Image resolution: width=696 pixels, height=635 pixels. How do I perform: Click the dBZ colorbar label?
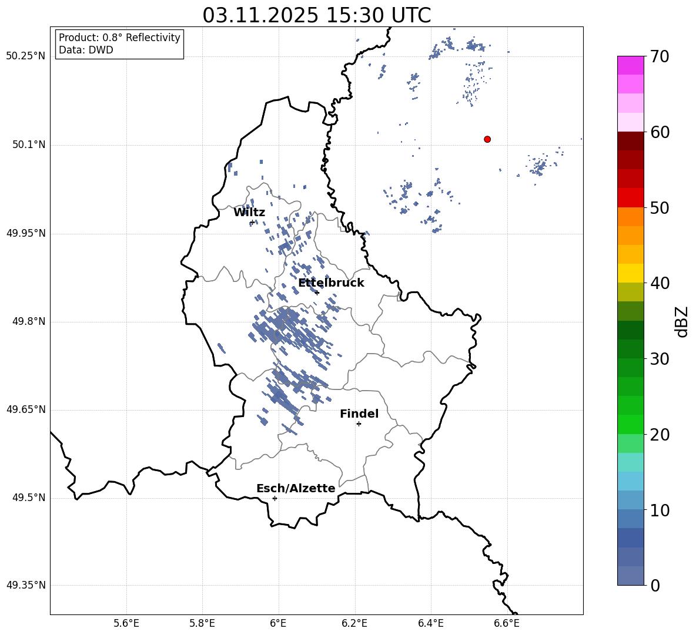[682, 321]
